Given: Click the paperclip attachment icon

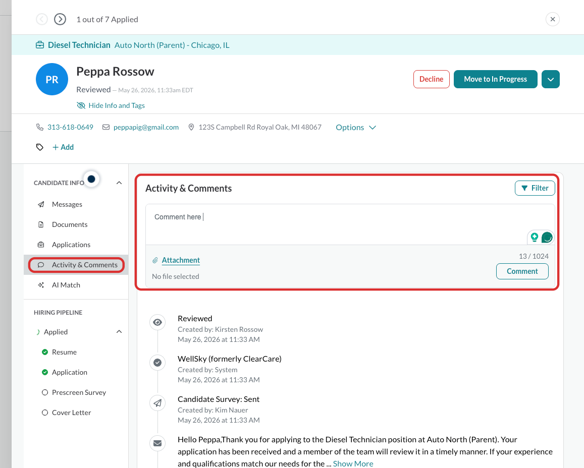Looking at the screenshot, I should point(155,260).
